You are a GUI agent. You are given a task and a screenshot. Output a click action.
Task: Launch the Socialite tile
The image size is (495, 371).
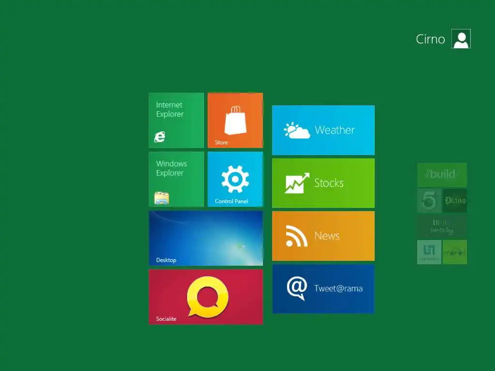pyautogui.click(x=206, y=297)
